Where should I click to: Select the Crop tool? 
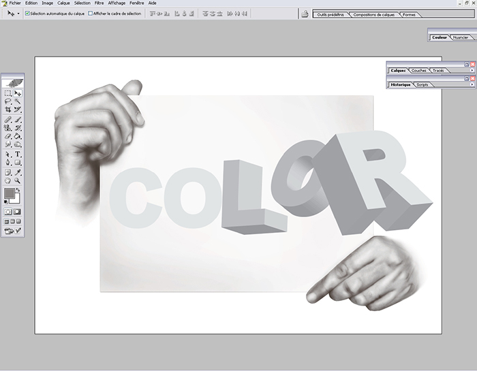(7, 109)
